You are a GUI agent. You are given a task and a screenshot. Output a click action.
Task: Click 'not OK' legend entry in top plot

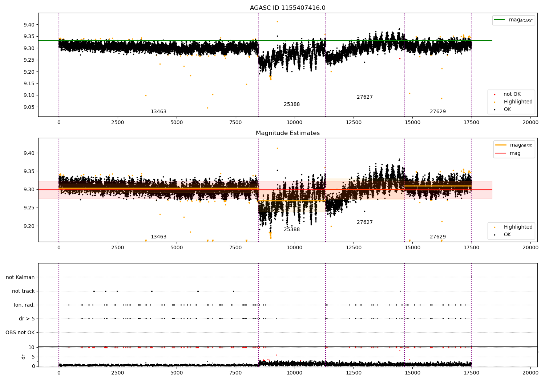[x=511, y=94]
